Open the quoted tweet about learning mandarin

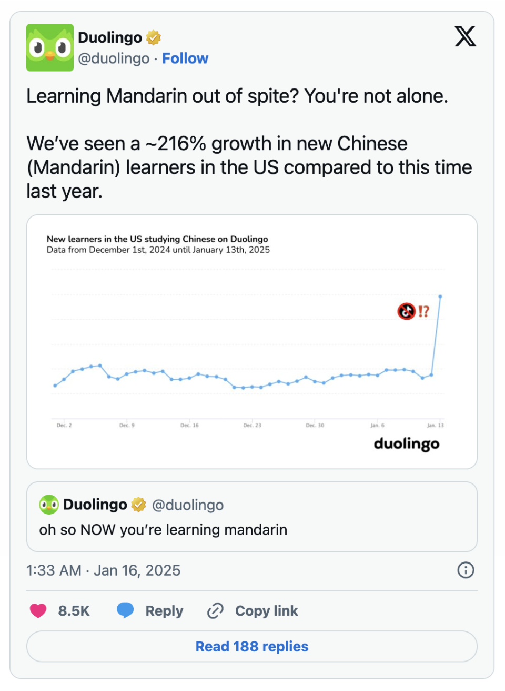point(252,517)
